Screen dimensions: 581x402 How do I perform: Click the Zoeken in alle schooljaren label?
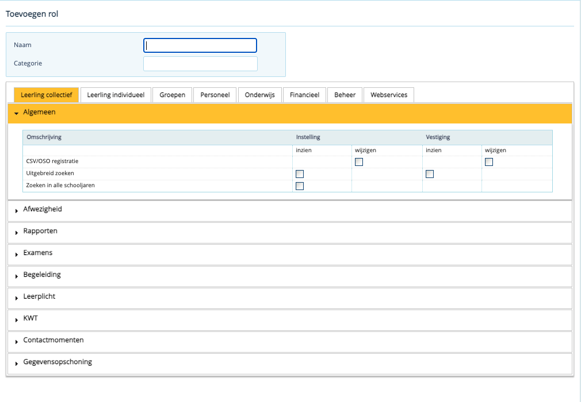60,185
